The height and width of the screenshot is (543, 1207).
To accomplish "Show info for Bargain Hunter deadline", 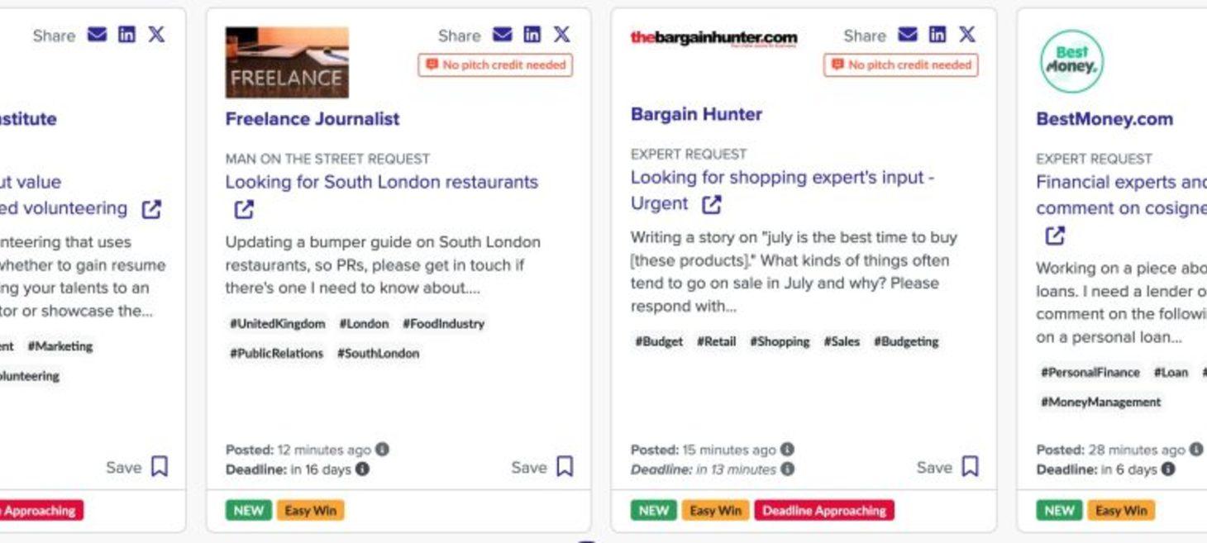I will (788, 469).
